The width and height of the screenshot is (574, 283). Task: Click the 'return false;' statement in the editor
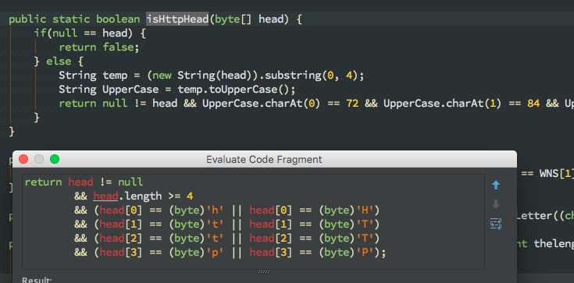(99, 47)
